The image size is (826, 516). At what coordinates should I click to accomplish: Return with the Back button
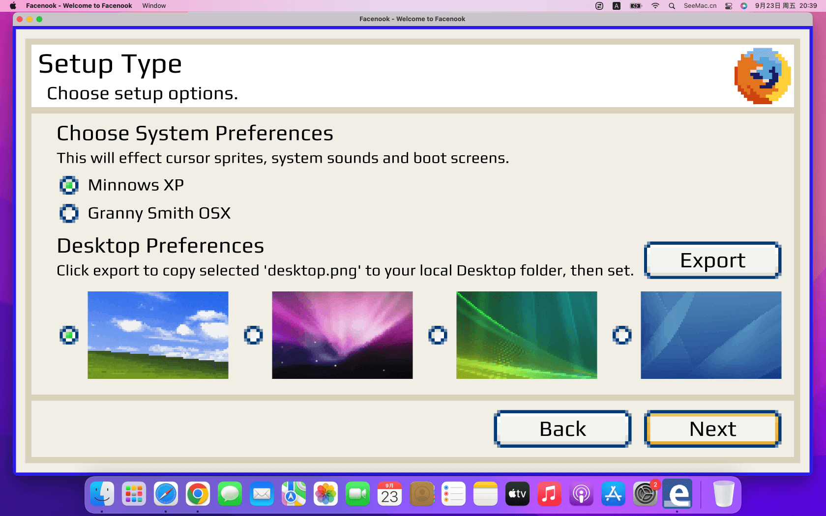point(562,429)
